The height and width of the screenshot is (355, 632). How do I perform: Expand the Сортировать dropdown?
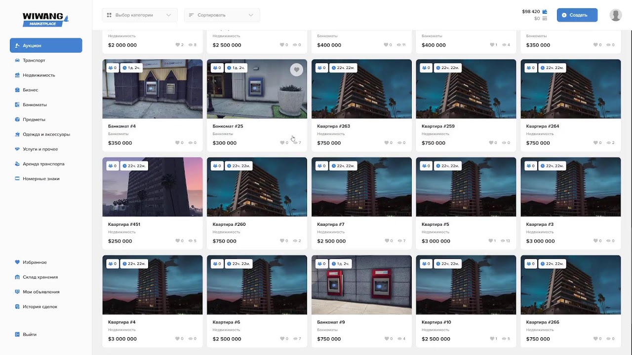point(222,15)
